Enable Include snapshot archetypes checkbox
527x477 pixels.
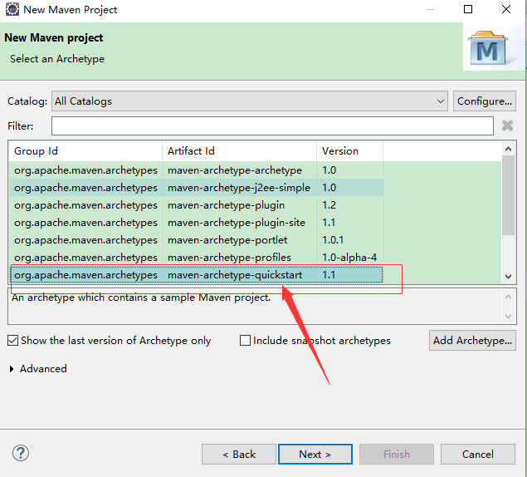(x=245, y=341)
